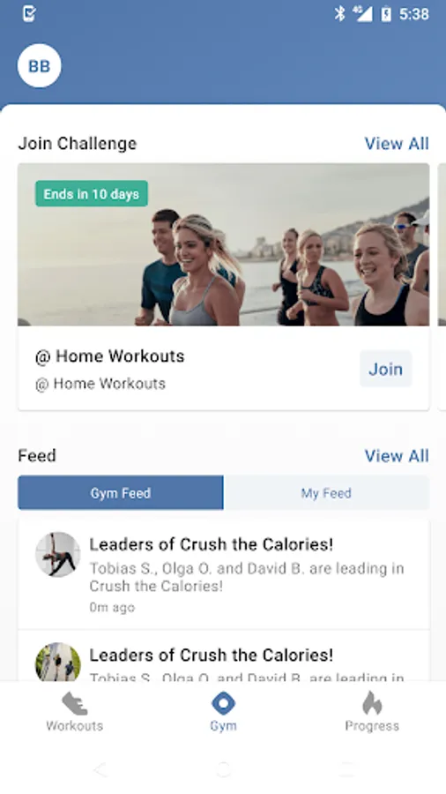This screenshot has height=794, width=446.
Task: Open the yoga pose avatar in first feed post
Action: coord(57,555)
